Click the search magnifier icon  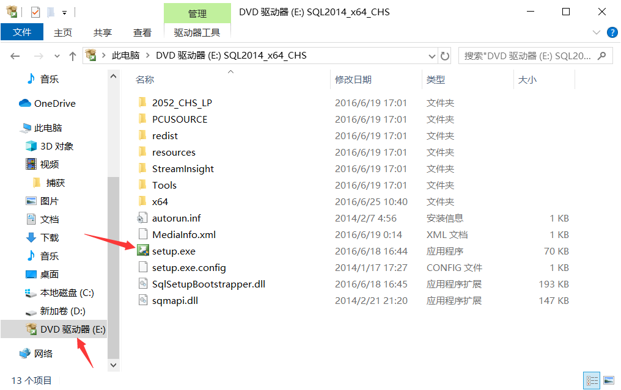click(602, 56)
